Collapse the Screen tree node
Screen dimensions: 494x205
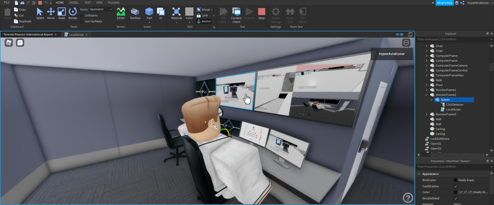(431, 100)
